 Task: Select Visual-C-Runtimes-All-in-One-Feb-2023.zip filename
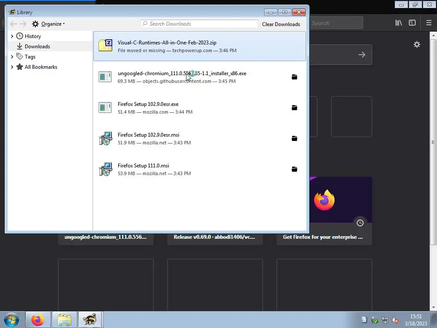(167, 43)
